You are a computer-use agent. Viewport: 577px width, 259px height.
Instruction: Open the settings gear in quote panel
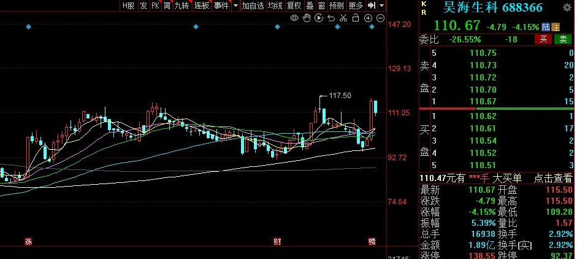pos(567,9)
